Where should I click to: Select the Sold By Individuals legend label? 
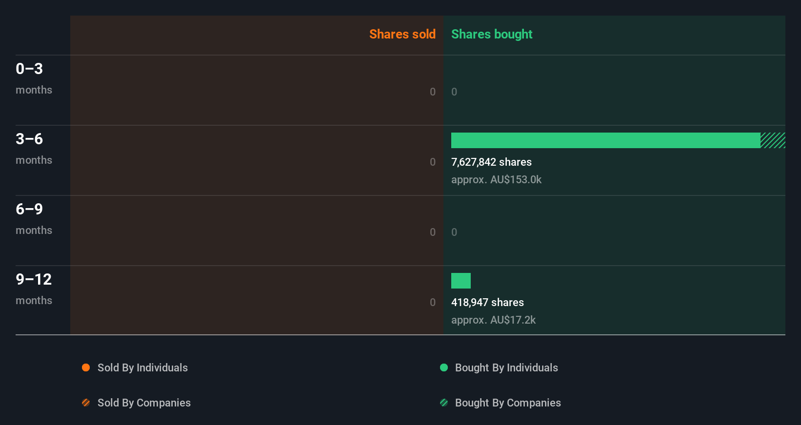tap(142, 367)
